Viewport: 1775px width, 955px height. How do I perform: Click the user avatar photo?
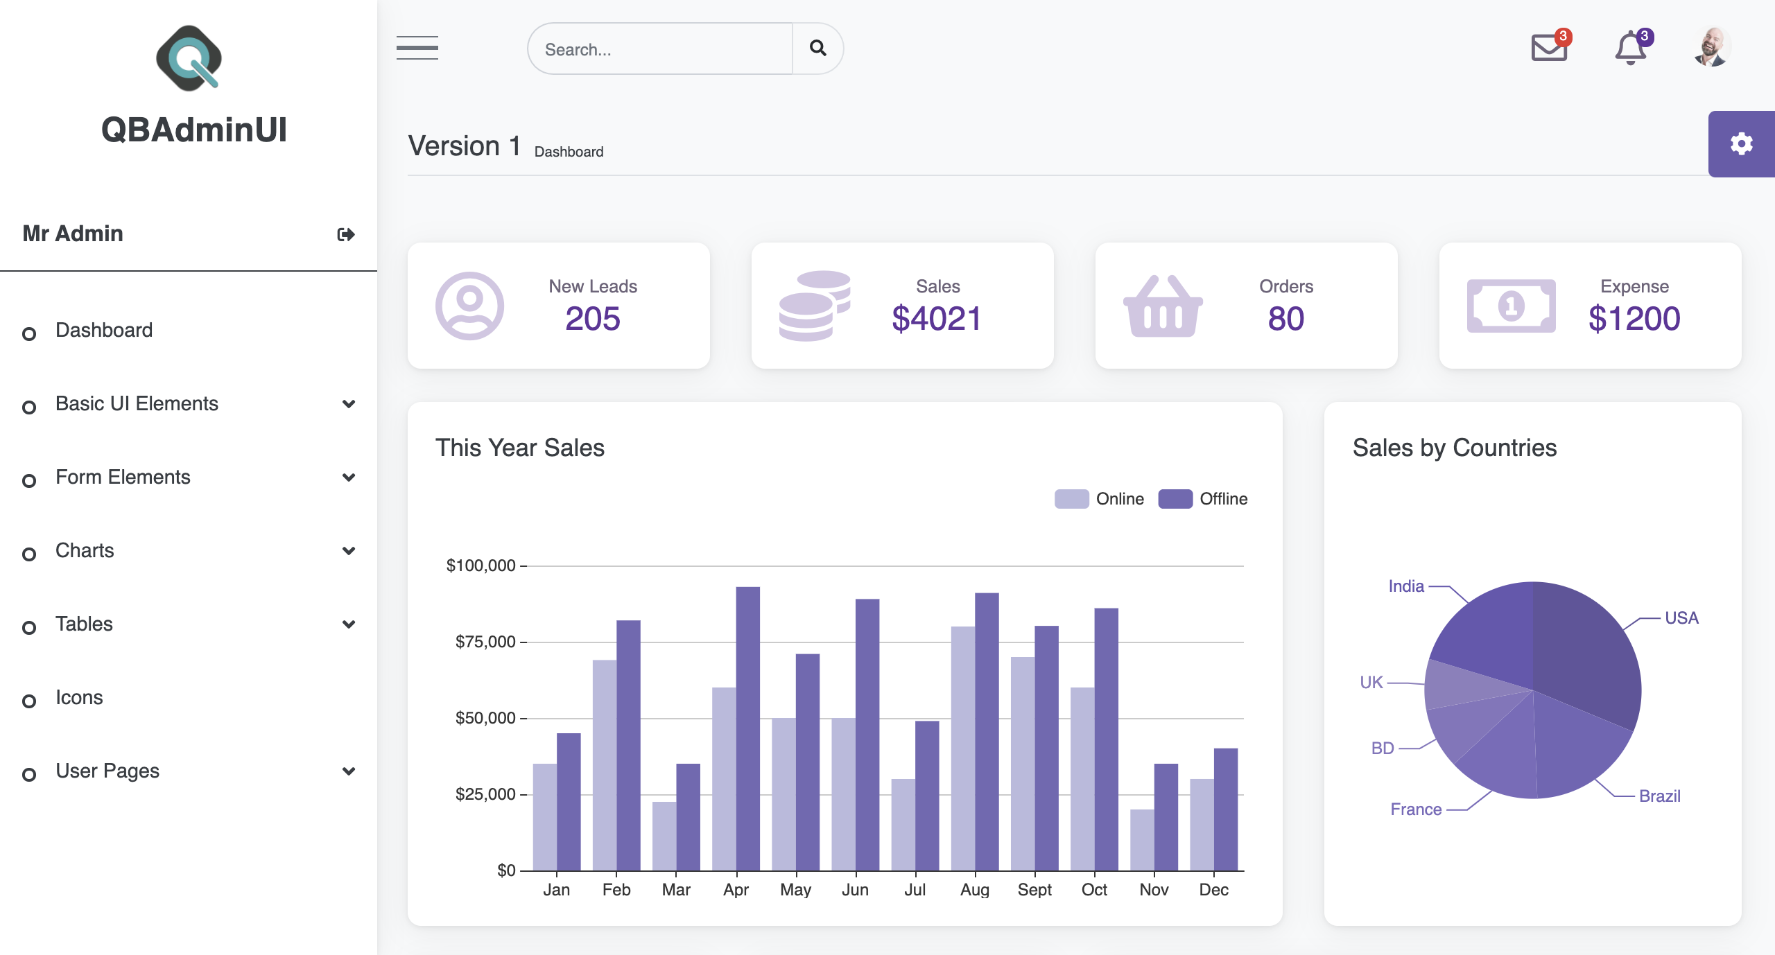(x=1711, y=48)
